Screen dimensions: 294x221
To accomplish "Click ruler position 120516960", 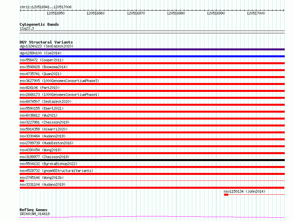I will (95, 13).
